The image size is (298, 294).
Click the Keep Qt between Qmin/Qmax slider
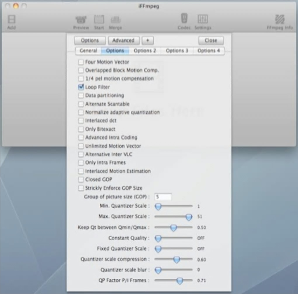(x=173, y=227)
